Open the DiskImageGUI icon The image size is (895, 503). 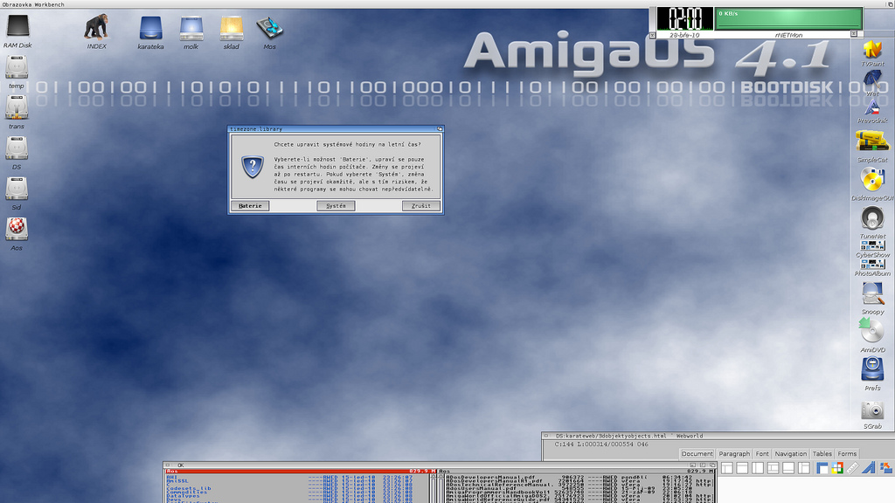point(871,180)
